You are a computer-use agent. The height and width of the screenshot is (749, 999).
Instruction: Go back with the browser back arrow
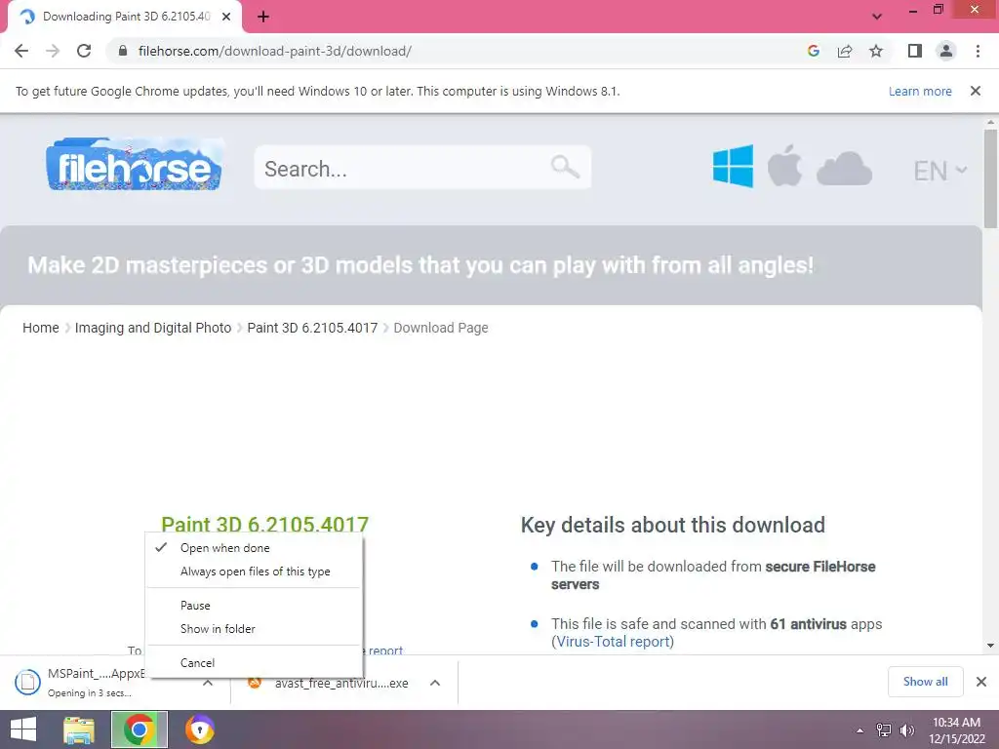(x=21, y=51)
